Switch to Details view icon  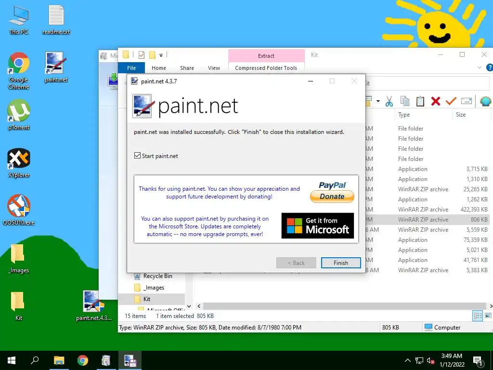(478, 316)
